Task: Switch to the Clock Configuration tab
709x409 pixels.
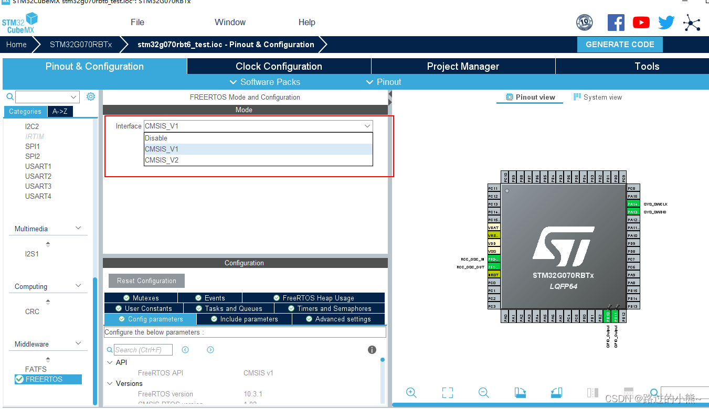Action: pos(279,66)
